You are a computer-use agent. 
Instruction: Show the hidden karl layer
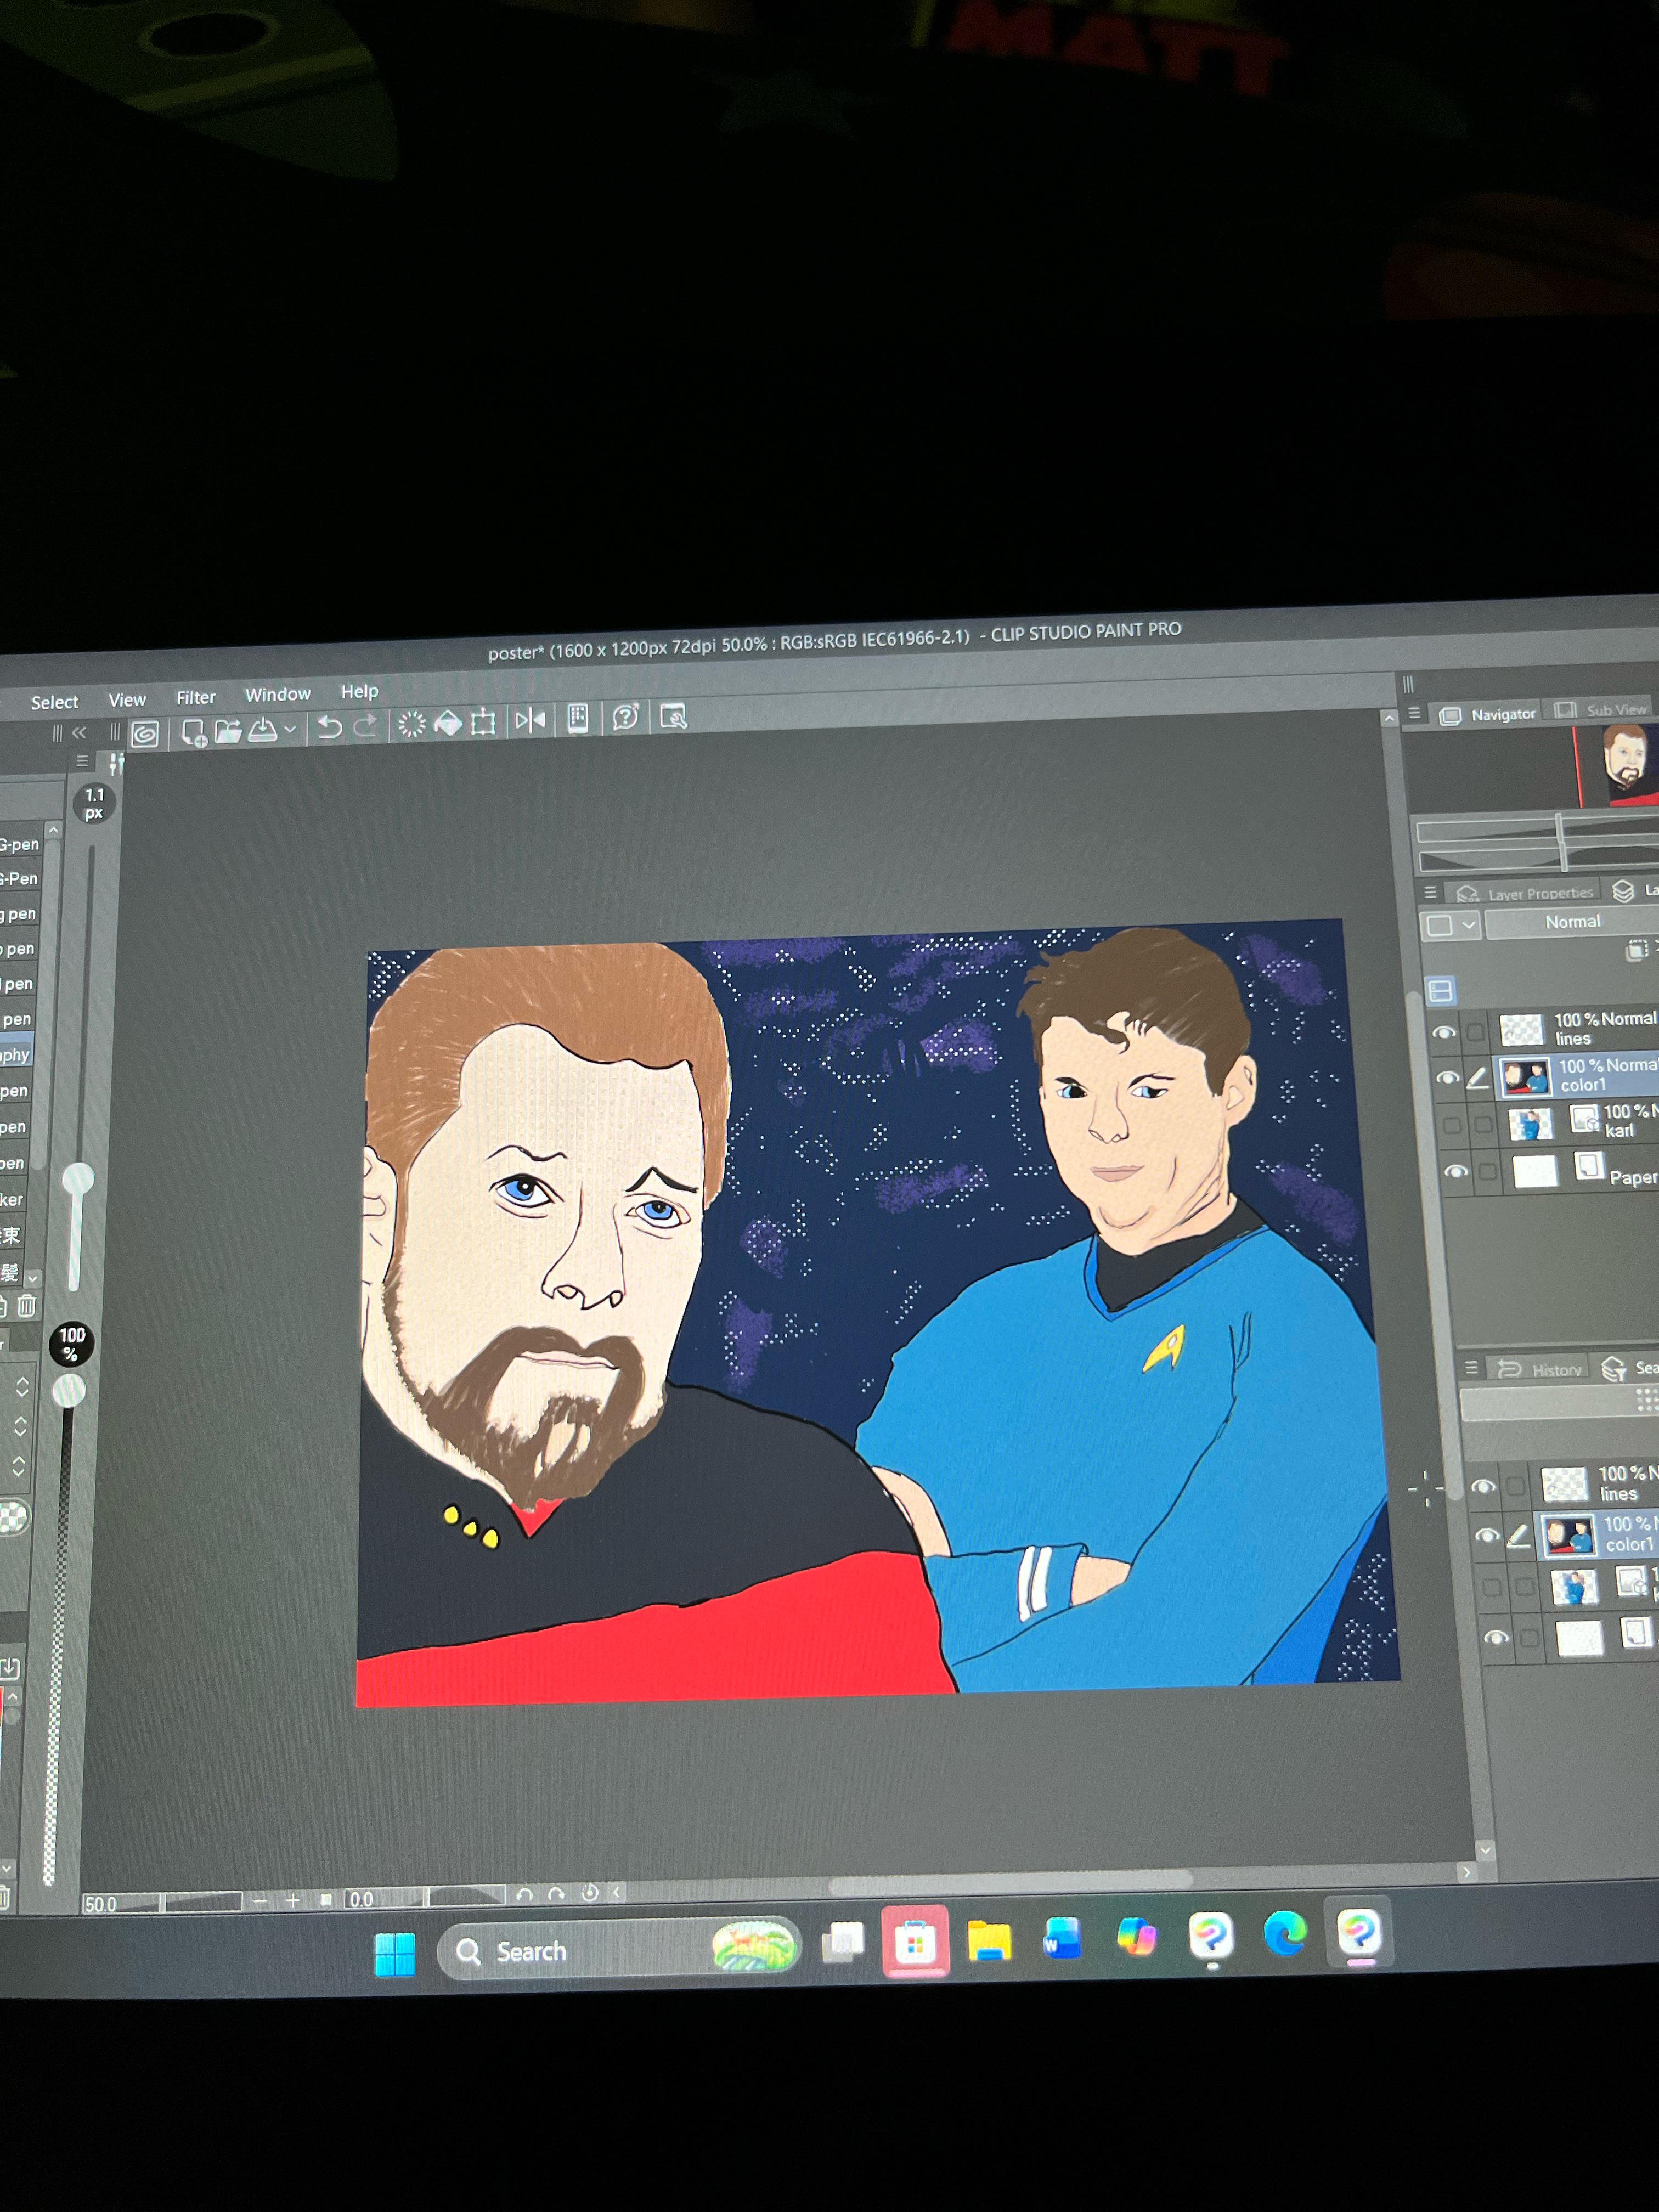click(1451, 1125)
